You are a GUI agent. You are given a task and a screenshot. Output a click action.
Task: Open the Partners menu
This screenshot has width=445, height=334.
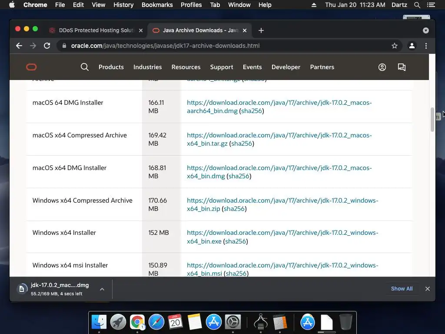[x=322, y=67]
